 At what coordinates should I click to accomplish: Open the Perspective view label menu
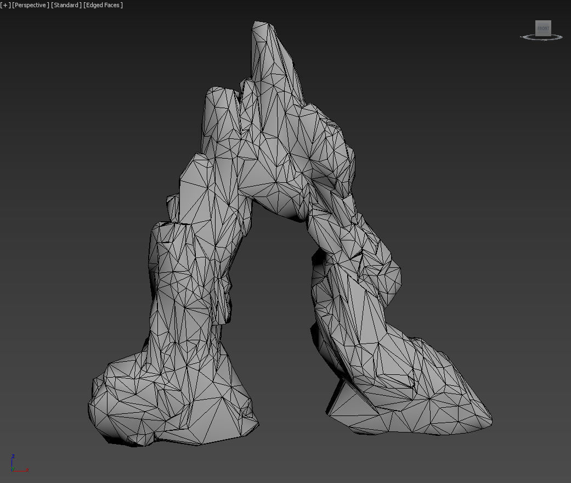tap(31, 5)
